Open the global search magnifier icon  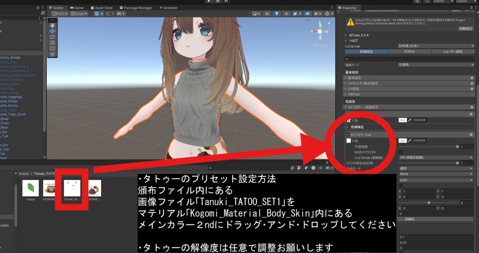click(x=427, y=1)
